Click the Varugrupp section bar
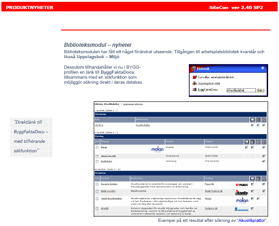 pos(181,114)
